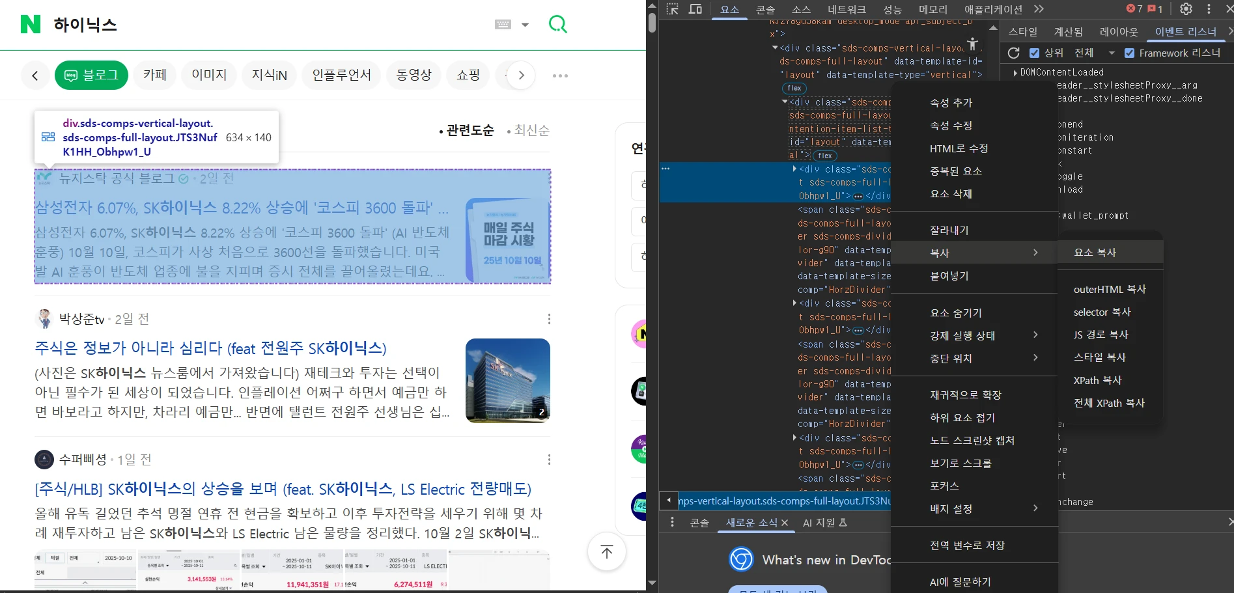Viewport: 1234px width, 593px height.
Task: Open DevTools settings gear
Action: click(x=1186, y=9)
